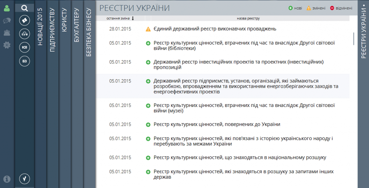
Task: Open settings gear icon
Action: coord(7,45)
